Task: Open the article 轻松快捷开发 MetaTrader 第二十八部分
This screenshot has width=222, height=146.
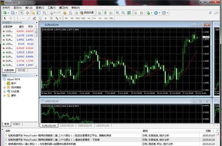Action: pos(60,136)
